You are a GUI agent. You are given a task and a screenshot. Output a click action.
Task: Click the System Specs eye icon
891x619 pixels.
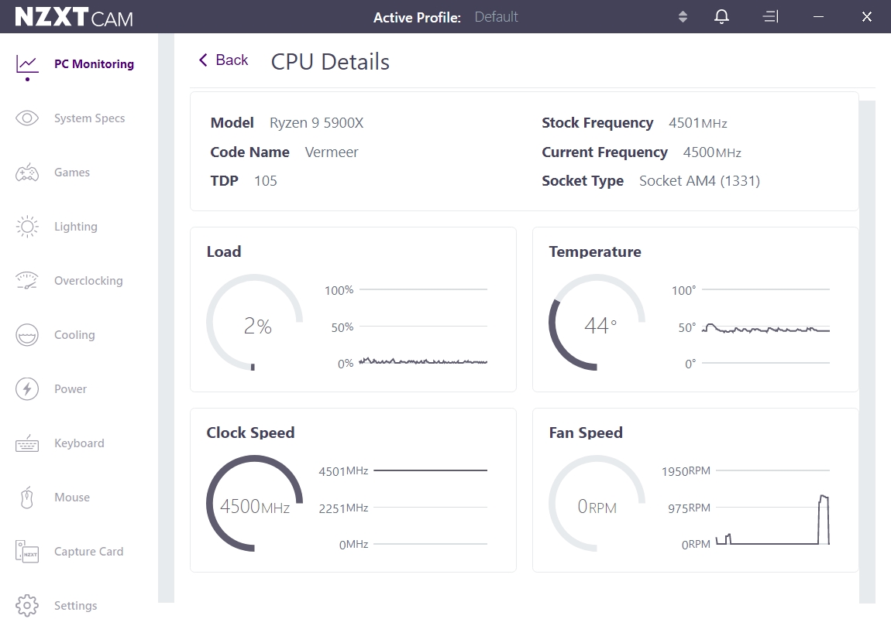27,118
